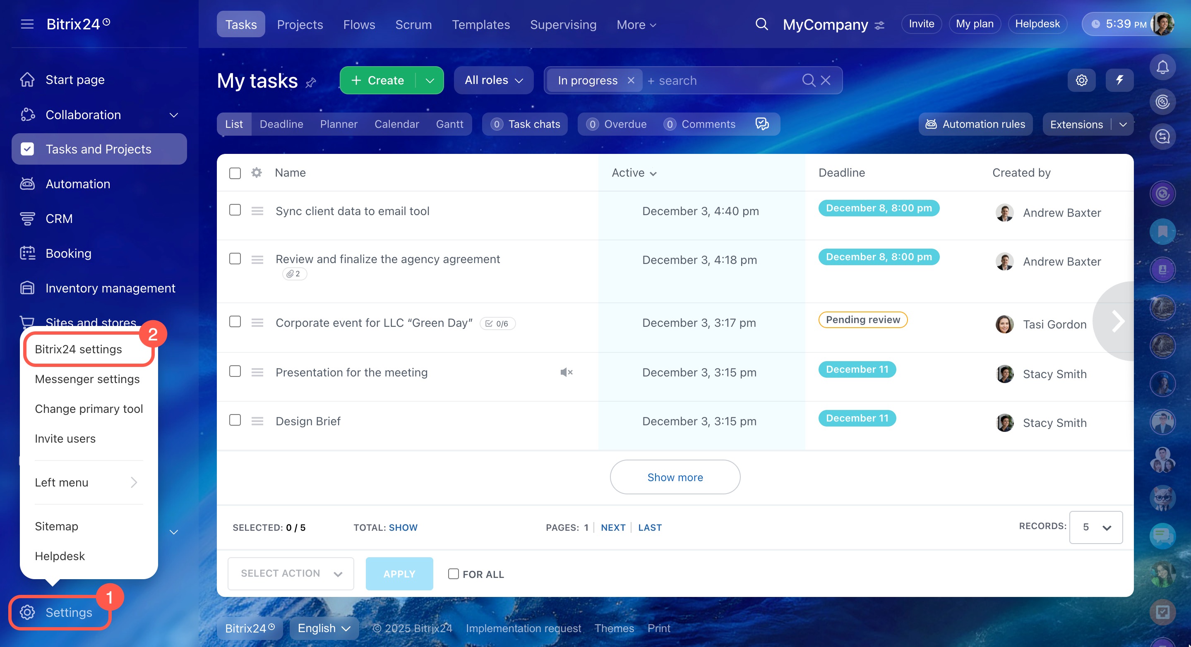Image resolution: width=1191 pixels, height=647 pixels.
Task: Click the Show more button
Action: [675, 477]
